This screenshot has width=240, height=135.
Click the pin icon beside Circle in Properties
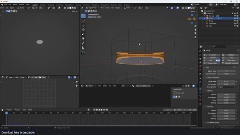coord(238,50)
